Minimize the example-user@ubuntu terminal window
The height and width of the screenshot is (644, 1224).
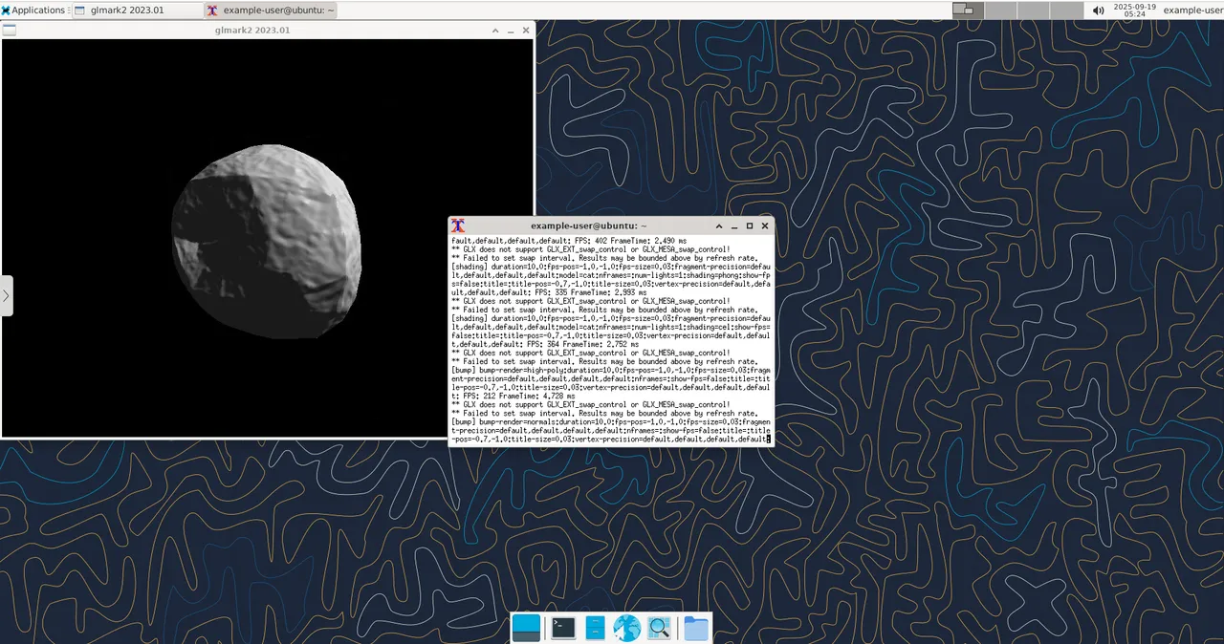(x=734, y=225)
